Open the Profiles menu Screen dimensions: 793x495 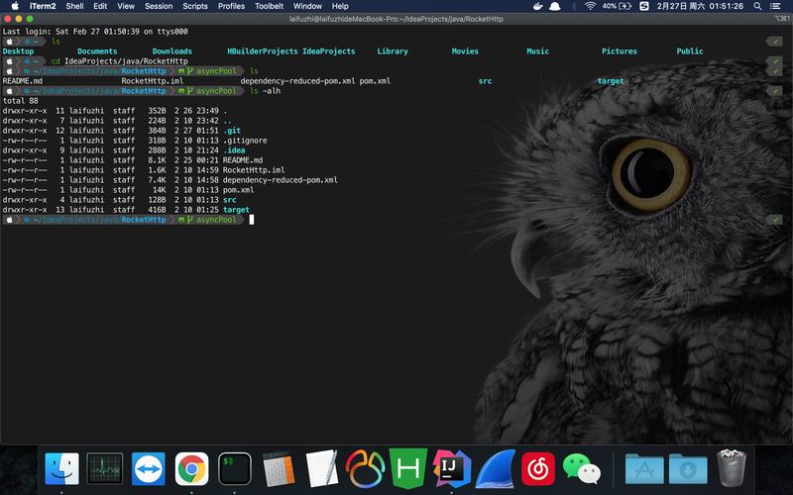(x=231, y=6)
